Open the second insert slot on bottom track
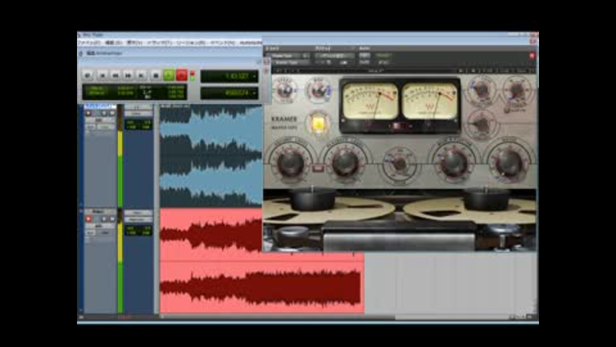Viewport: 616px width, 347px height. point(139,219)
